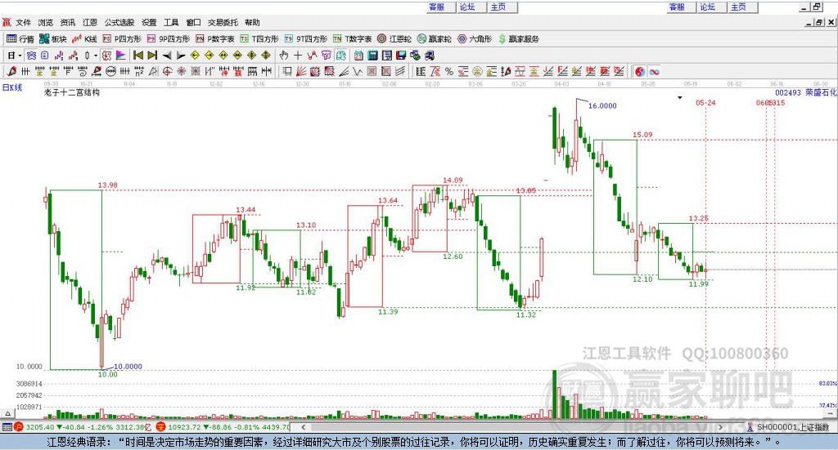Jump to last bar icon
The height and width of the screenshot is (450, 838).
click(152, 56)
